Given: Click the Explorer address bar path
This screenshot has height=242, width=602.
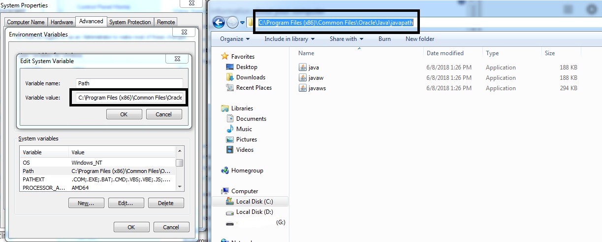Looking at the screenshot, I should point(336,23).
